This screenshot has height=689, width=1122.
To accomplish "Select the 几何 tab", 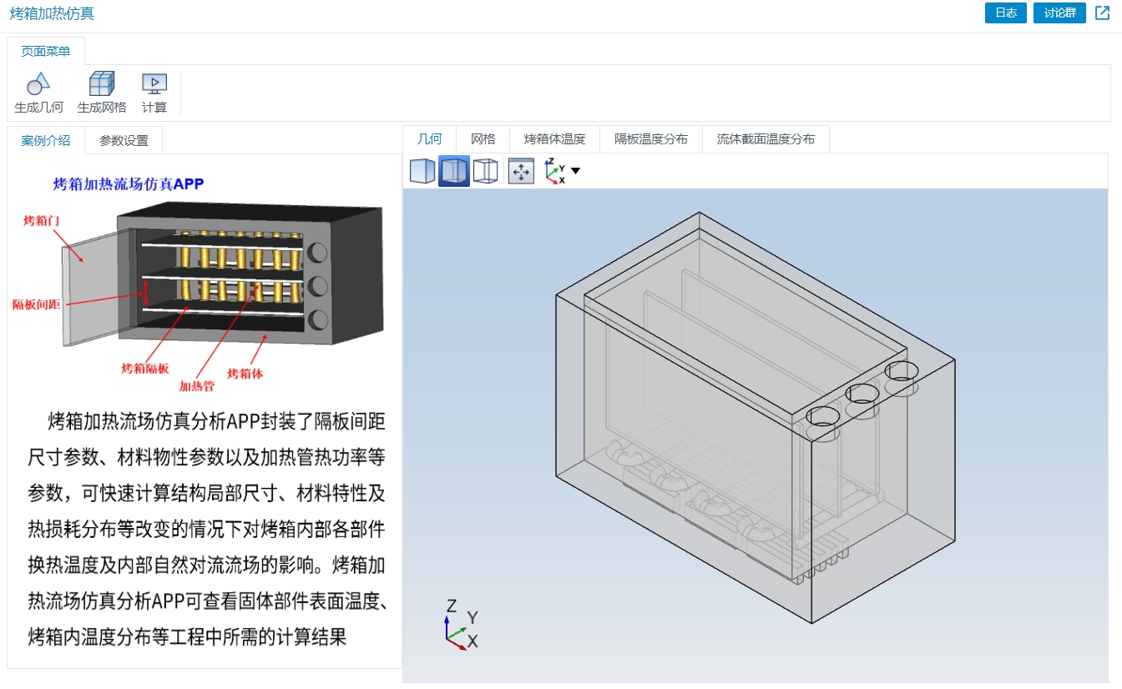I will point(429,138).
